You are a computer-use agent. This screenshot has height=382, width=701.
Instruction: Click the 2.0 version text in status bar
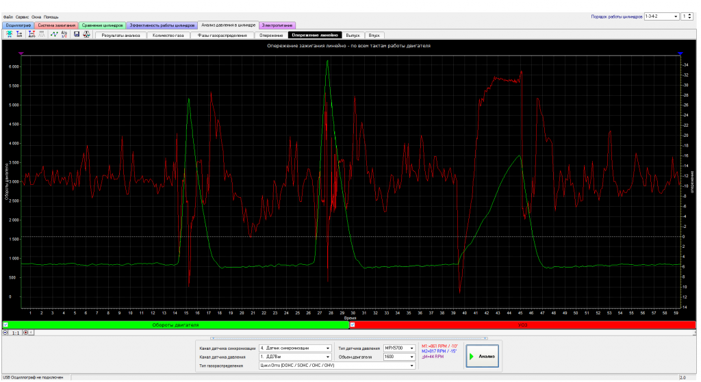coord(683,378)
